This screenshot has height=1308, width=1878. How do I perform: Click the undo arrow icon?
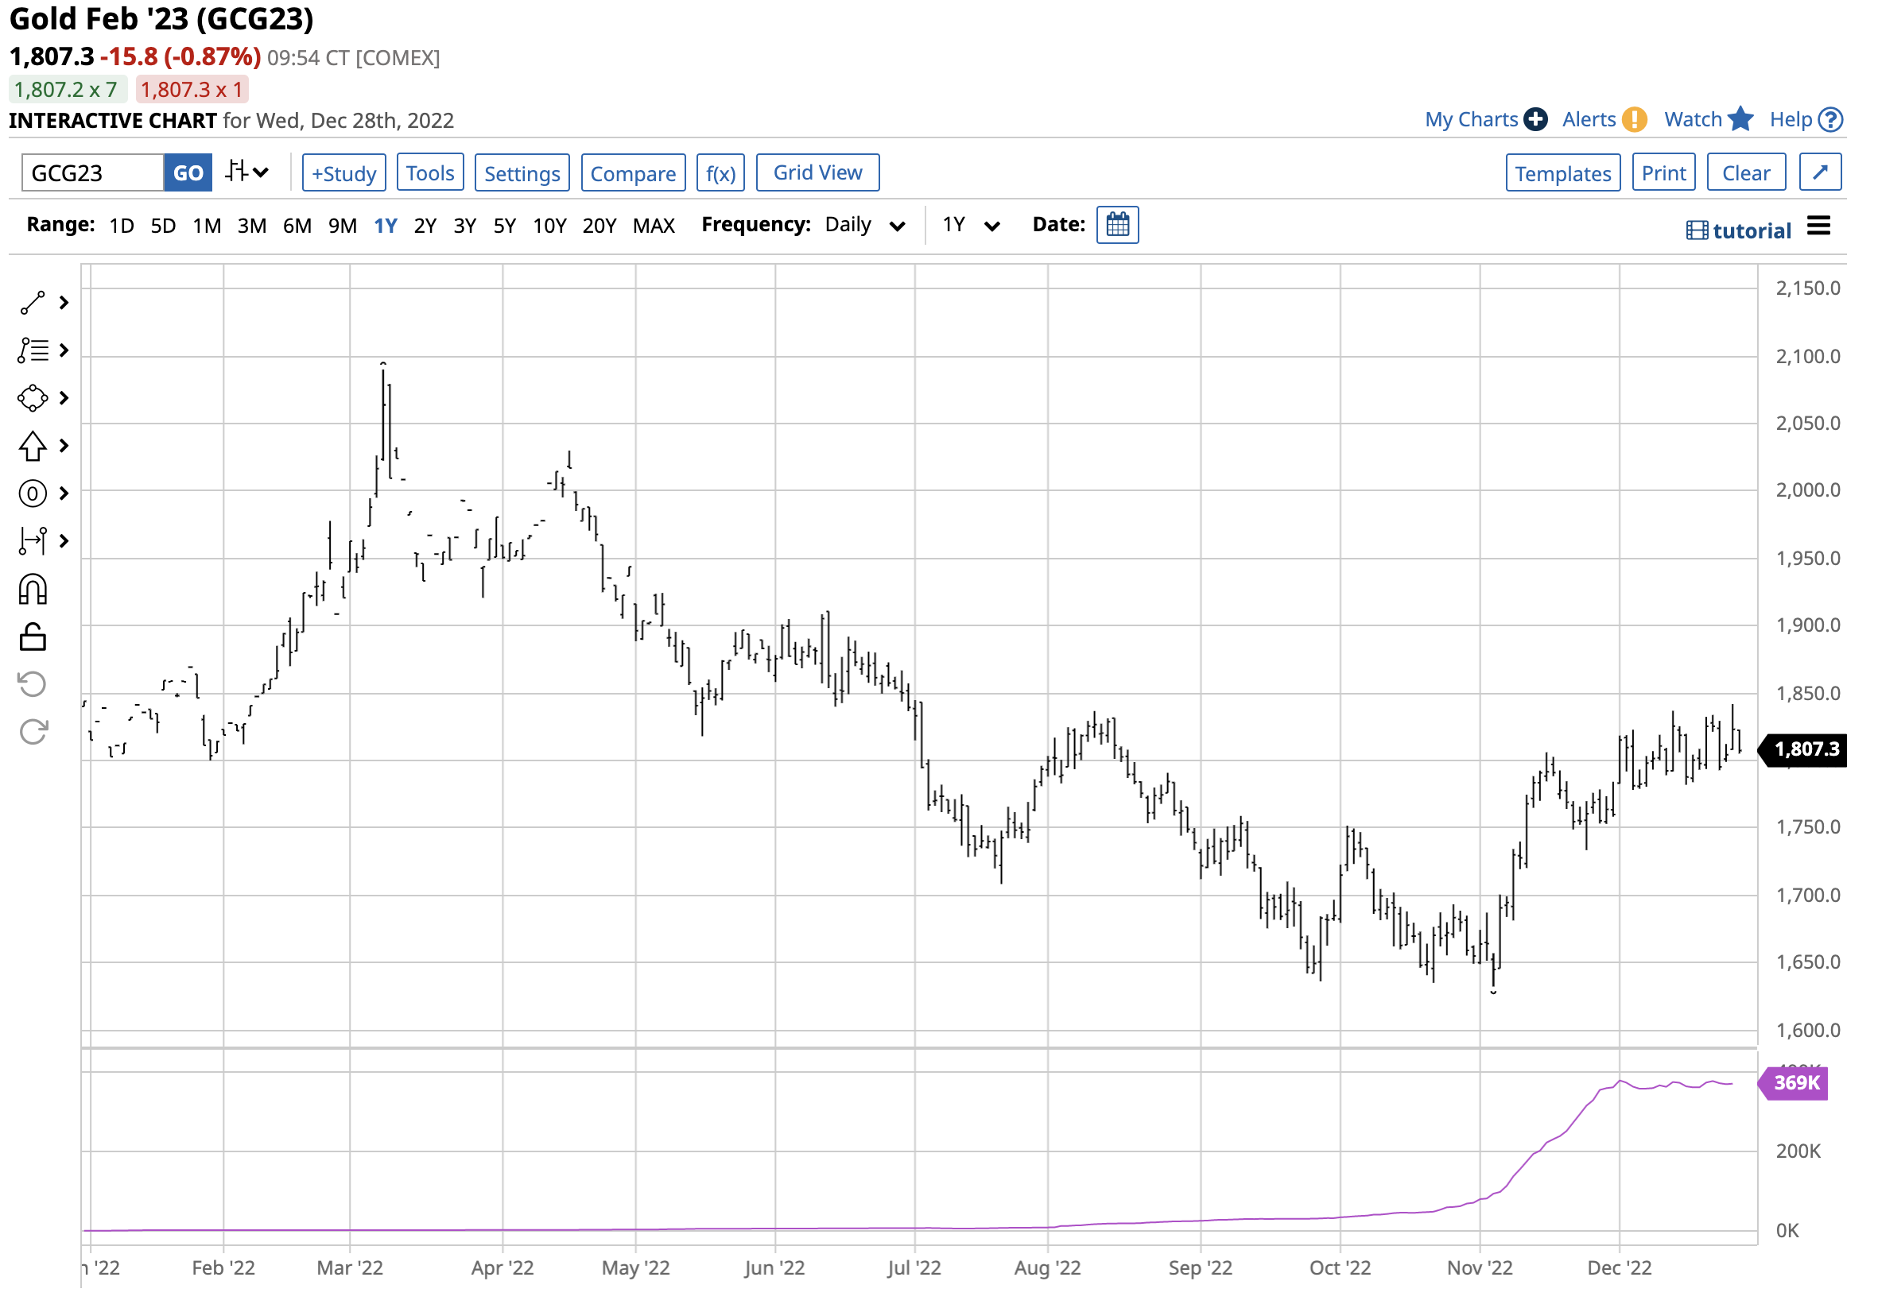33,685
